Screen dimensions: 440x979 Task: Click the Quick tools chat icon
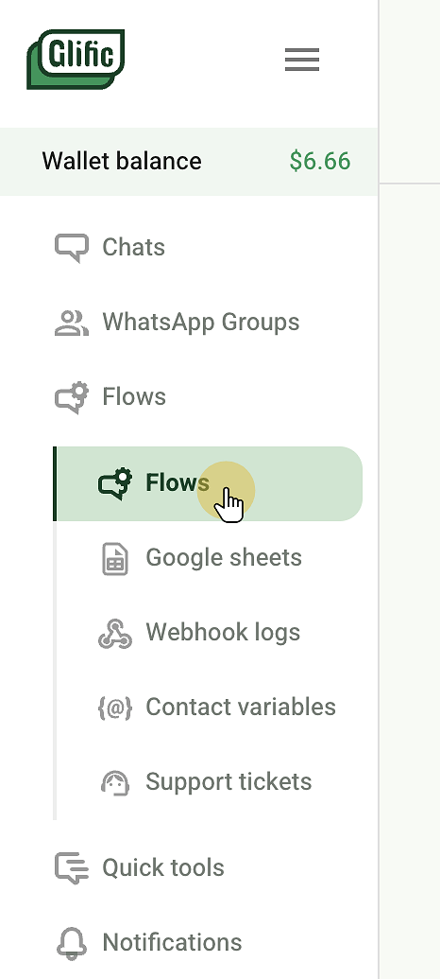pyautogui.click(x=72, y=868)
